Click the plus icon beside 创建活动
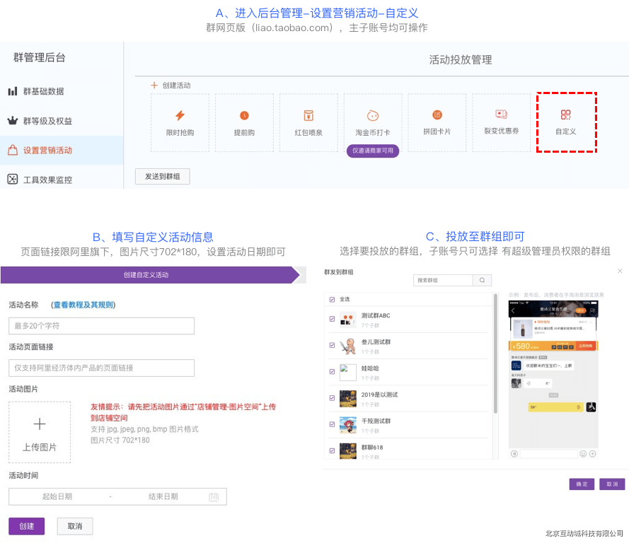 154,85
